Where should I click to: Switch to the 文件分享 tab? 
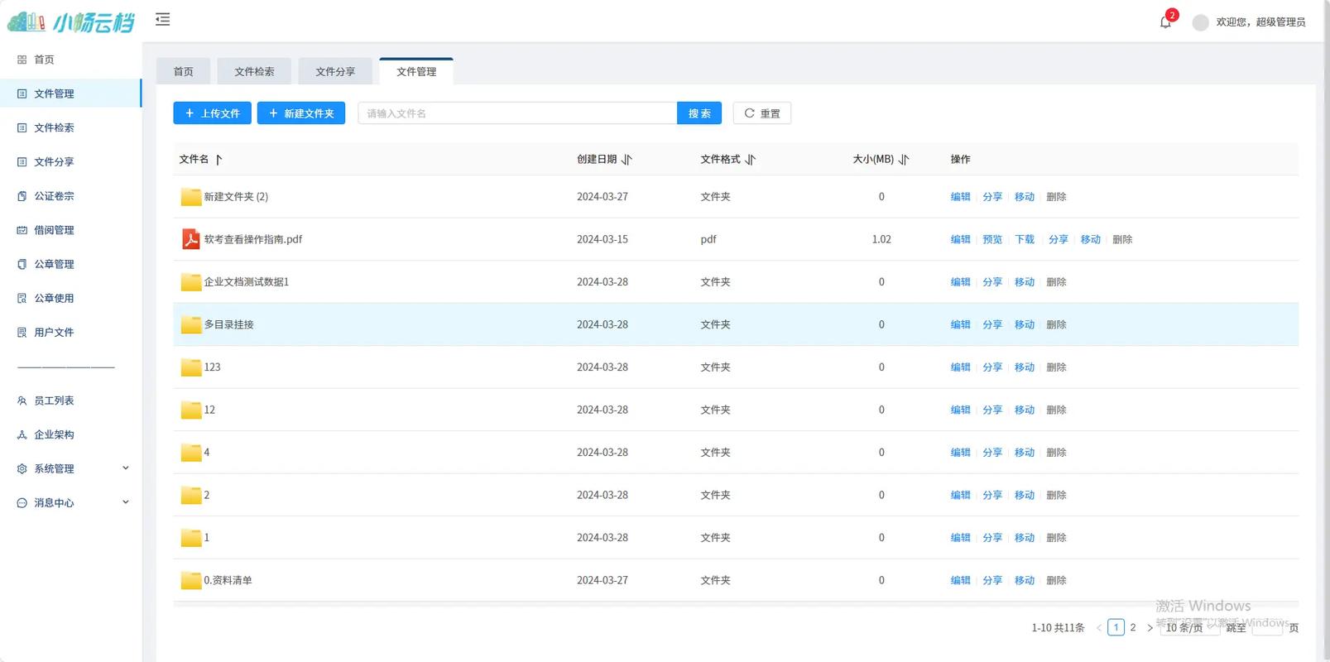335,72
